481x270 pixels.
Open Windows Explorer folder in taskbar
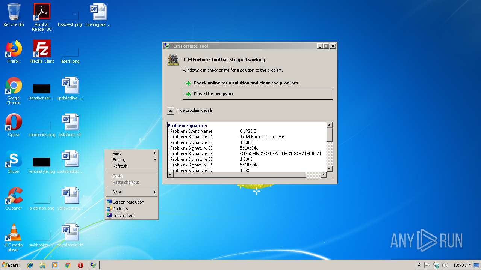(x=42, y=265)
